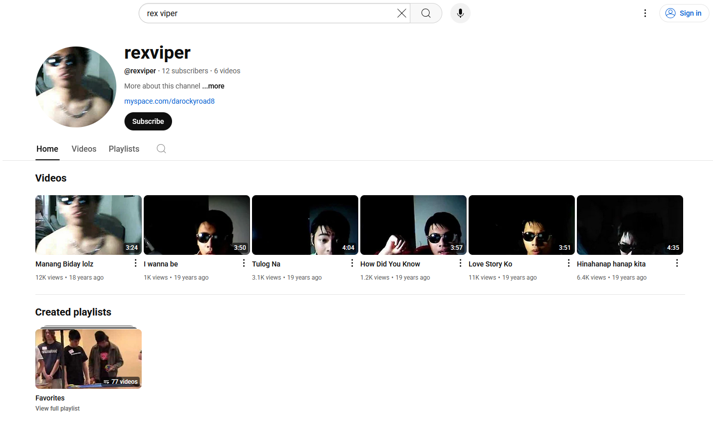The width and height of the screenshot is (713, 447).
Task: Start voice search with microphone
Action: point(460,13)
